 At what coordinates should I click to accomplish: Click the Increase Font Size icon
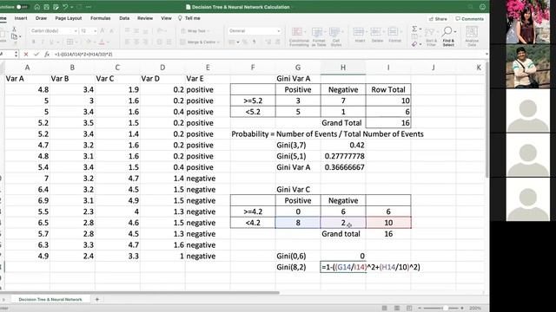[x=103, y=31]
